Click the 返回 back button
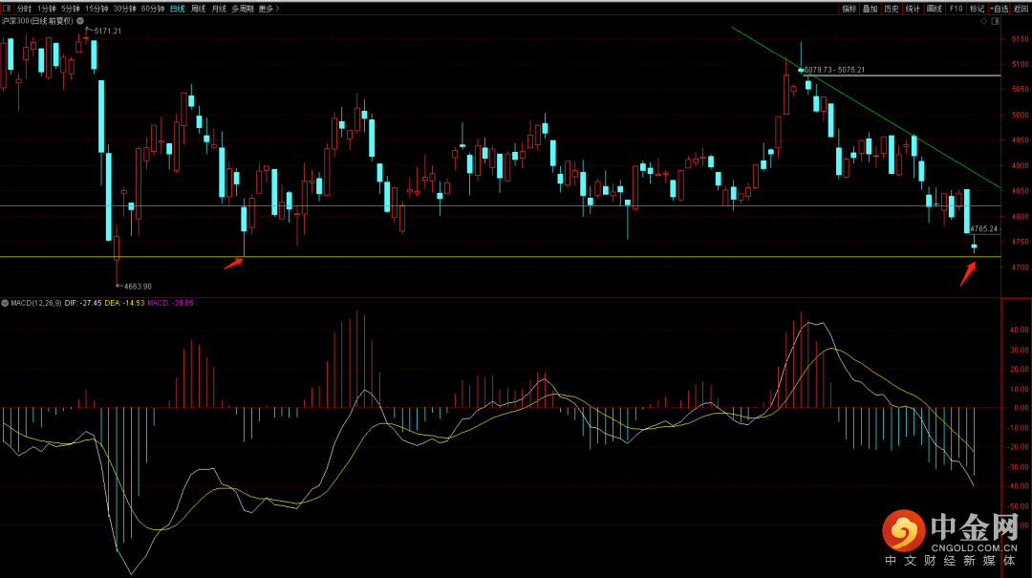The image size is (1032, 578). [x=1021, y=9]
